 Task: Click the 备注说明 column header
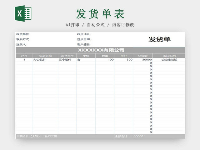(169, 56)
